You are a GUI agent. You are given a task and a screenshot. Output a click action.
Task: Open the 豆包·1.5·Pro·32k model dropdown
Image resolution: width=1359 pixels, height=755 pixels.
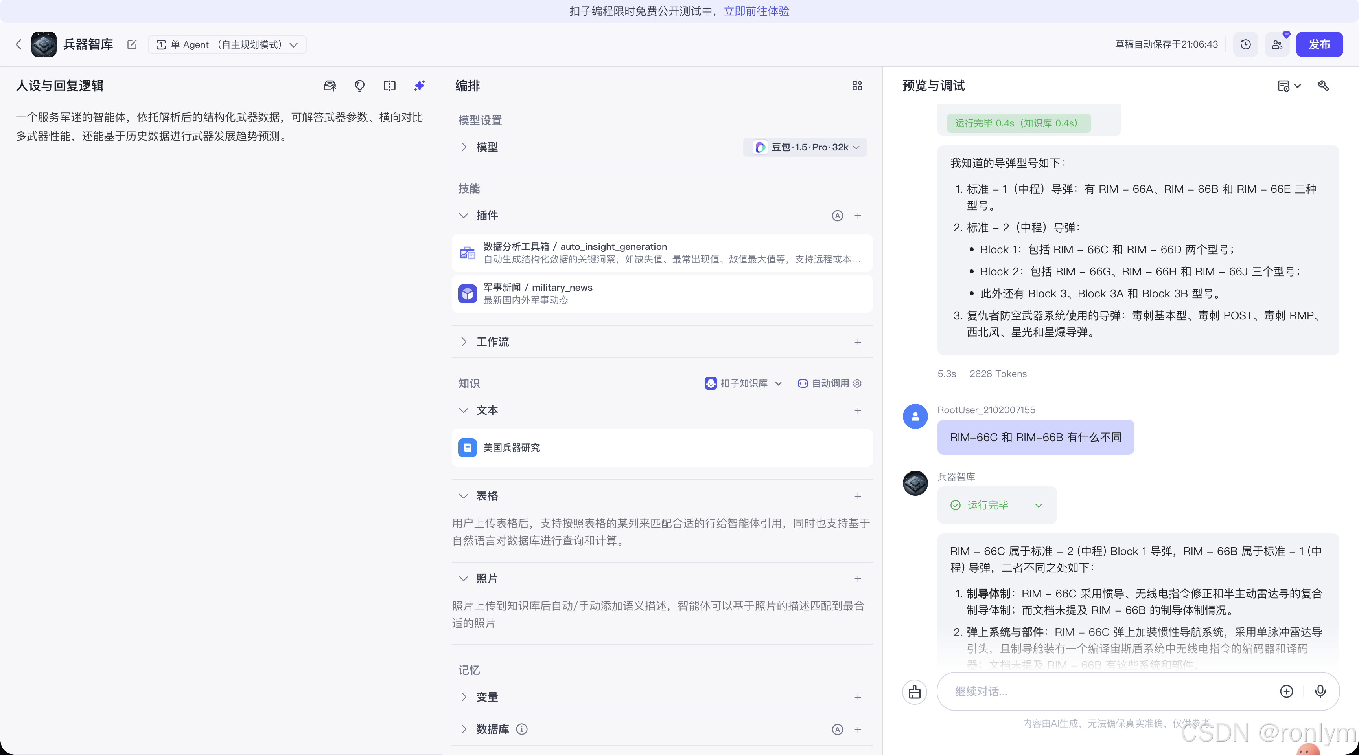pyautogui.click(x=805, y=147)
